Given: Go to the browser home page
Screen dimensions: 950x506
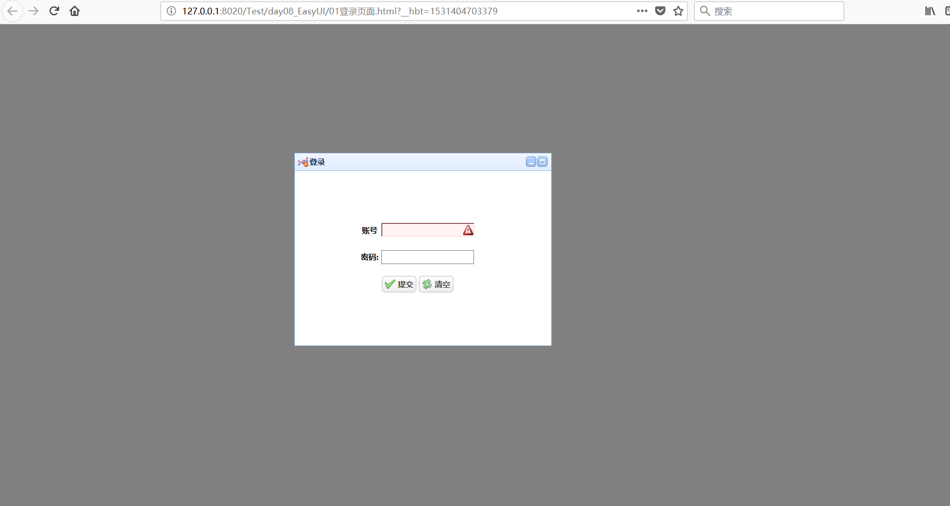Looking at the screenshot, I should 75,11.
